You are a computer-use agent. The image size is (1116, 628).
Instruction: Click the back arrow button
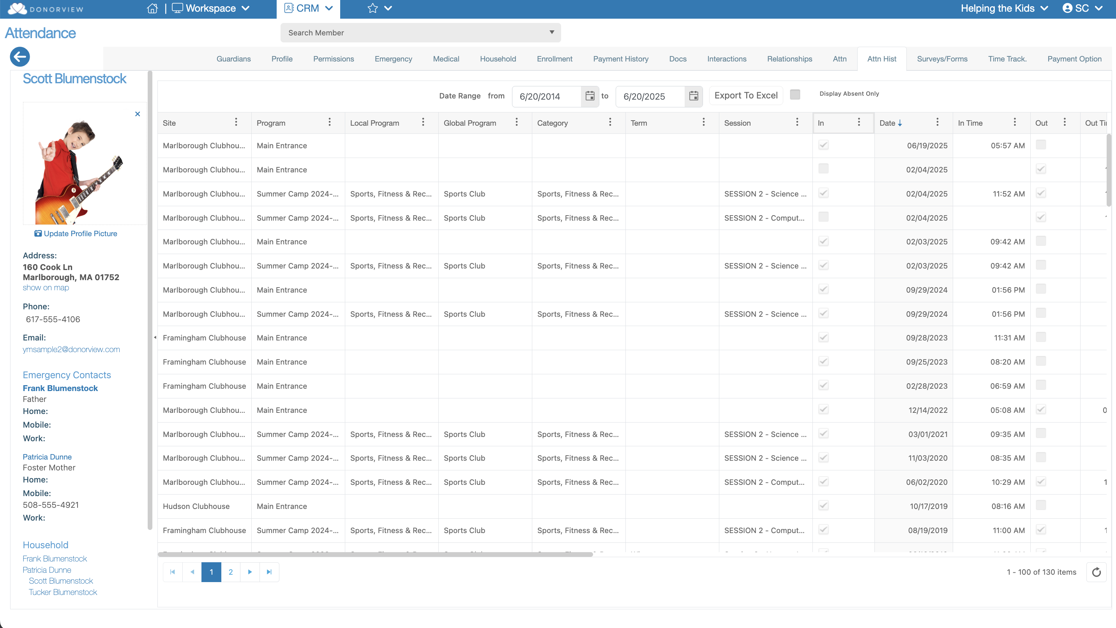tap(20, 57)
